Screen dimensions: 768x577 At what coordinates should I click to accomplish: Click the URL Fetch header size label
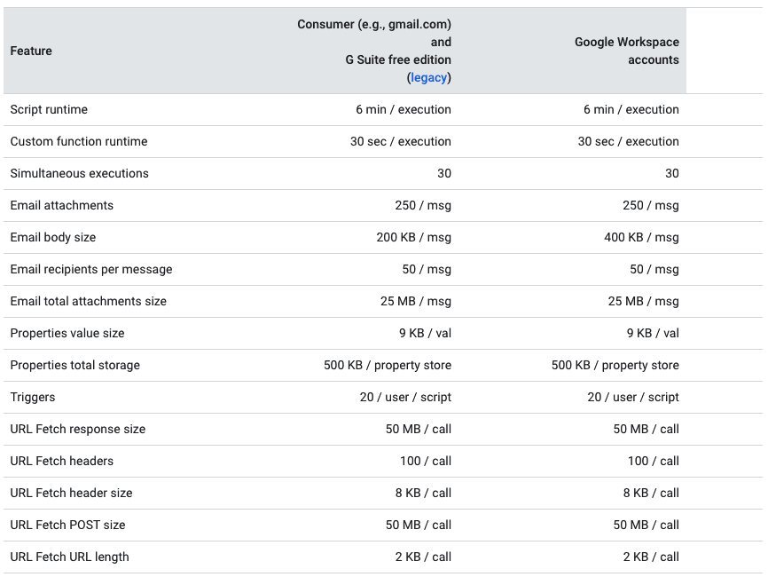pos(71,493)
